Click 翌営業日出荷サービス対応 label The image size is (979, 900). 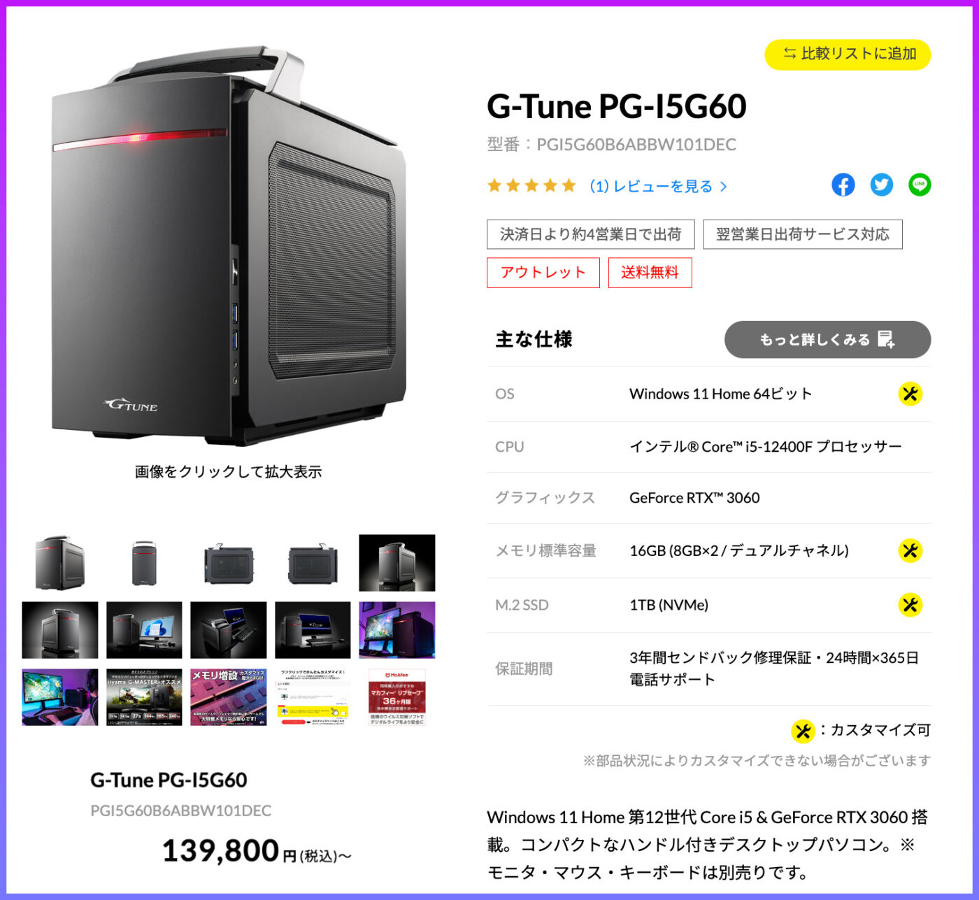803,234
